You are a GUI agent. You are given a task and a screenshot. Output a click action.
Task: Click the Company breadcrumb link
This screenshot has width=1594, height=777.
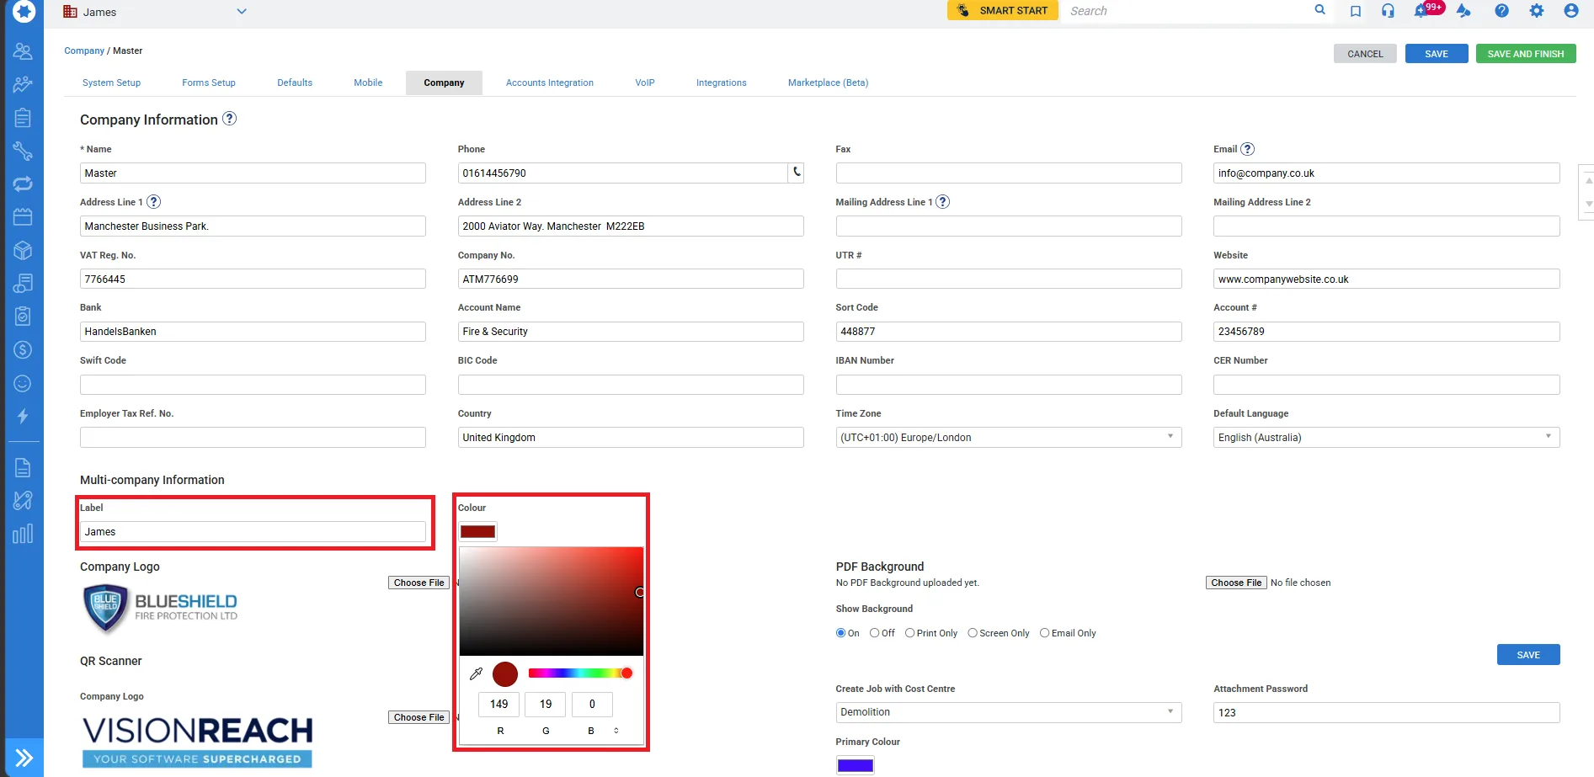click(x=84, y=51)
